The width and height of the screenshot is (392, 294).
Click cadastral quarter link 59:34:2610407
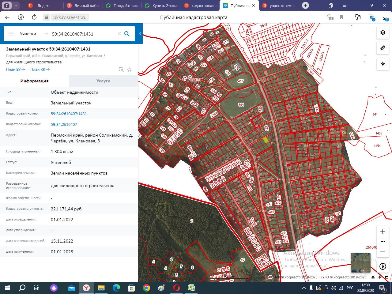coord(64,124)
